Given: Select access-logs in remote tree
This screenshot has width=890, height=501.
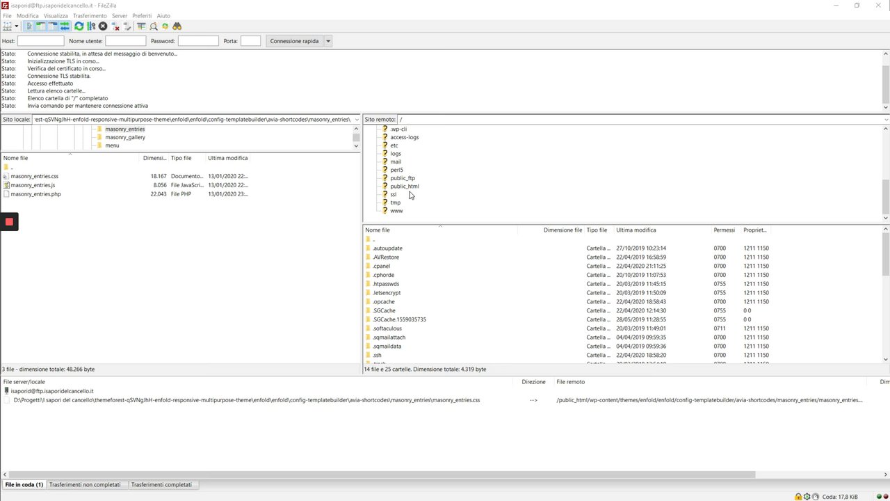Looking at the screenshot, I should pos(405,137).
